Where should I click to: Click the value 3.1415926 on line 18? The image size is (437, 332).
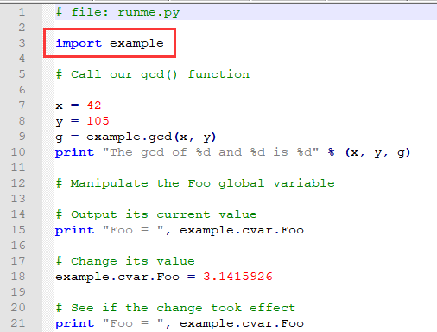pos(237,277)
